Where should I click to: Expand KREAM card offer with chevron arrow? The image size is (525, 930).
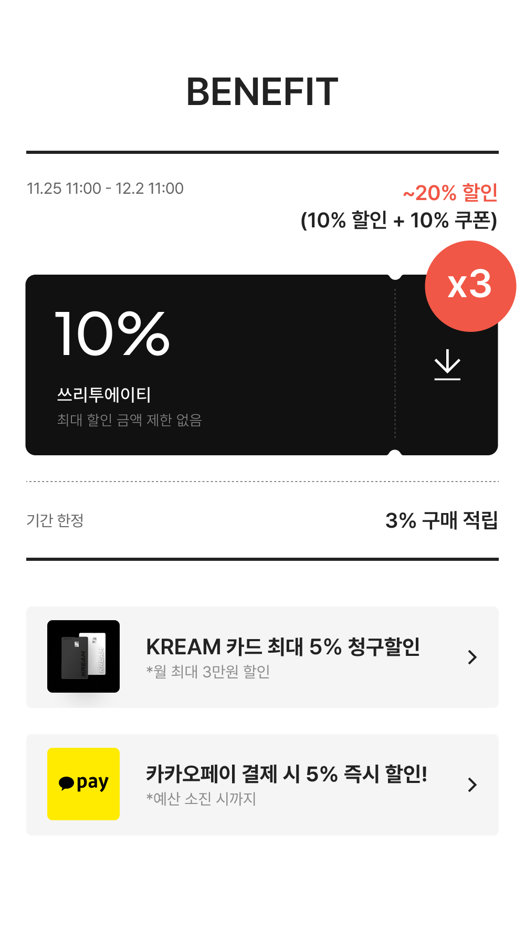(x=472, y=657)
